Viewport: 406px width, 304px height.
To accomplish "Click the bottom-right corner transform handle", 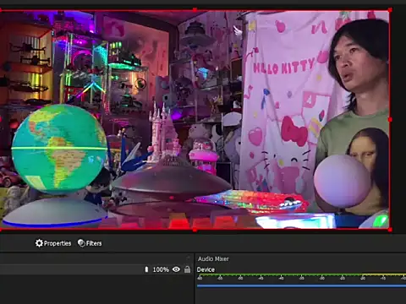I will click(390, 230).
